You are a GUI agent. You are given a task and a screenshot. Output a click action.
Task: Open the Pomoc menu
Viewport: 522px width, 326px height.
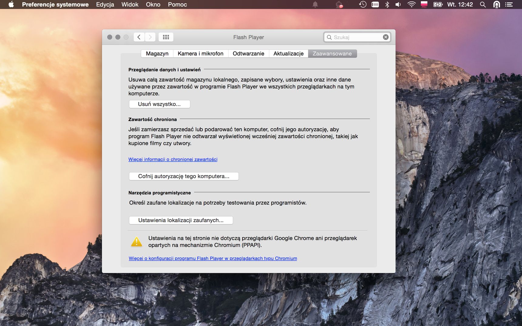(178, 5)
